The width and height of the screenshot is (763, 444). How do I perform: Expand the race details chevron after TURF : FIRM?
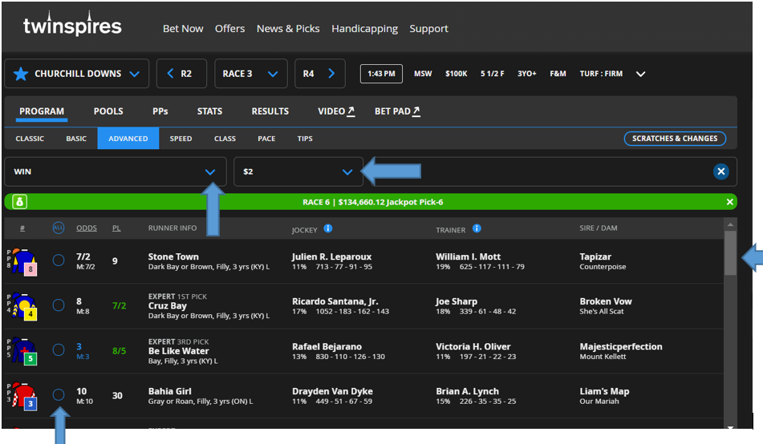640,74
